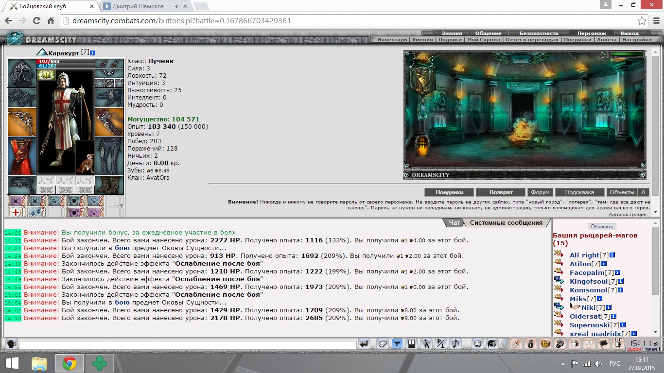Click the barred glowing gate in room

pyautogui.click(x=423, y=146)
